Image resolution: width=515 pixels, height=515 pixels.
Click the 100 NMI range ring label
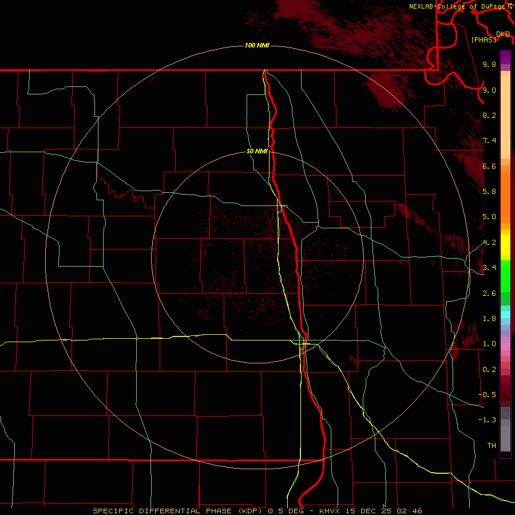[x=257, y=45]
